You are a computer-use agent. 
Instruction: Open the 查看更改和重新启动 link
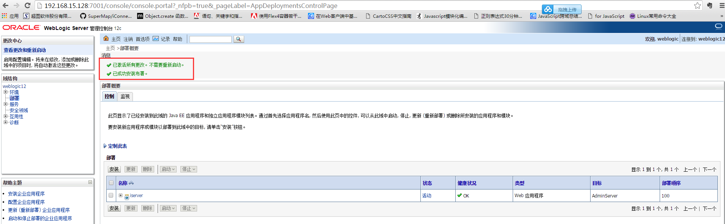tap(25, 50)
